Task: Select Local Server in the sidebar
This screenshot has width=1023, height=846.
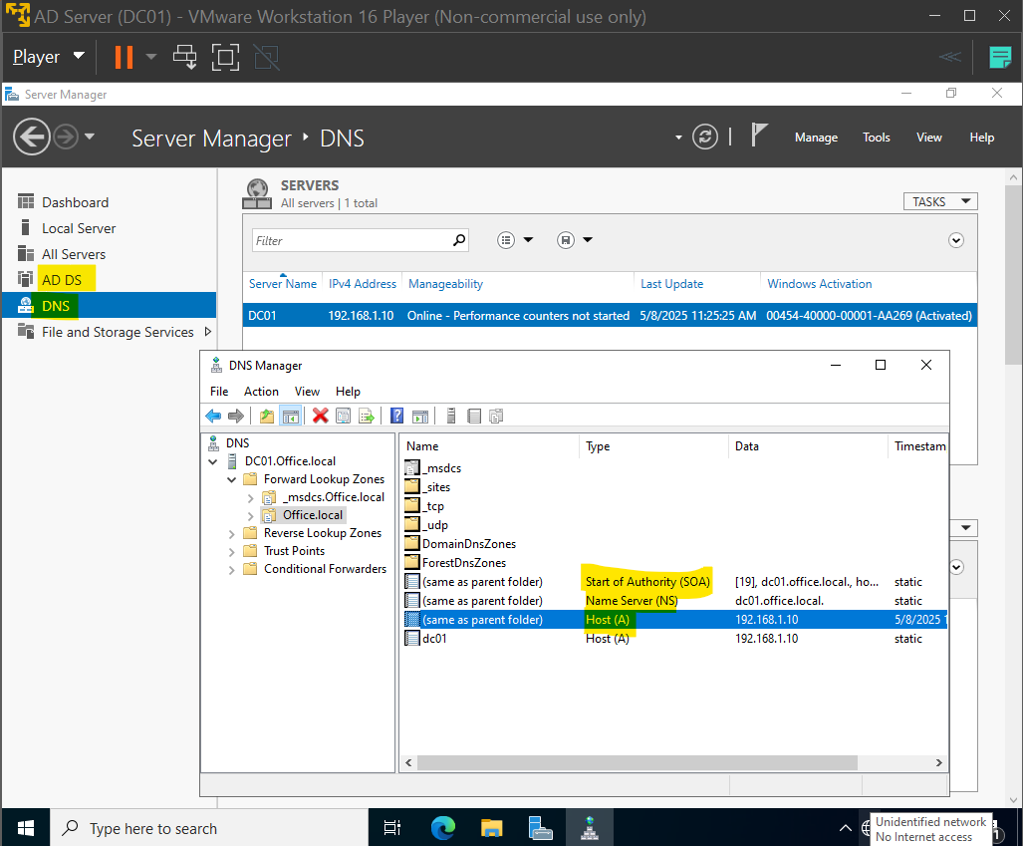Action: coord(79,228)
